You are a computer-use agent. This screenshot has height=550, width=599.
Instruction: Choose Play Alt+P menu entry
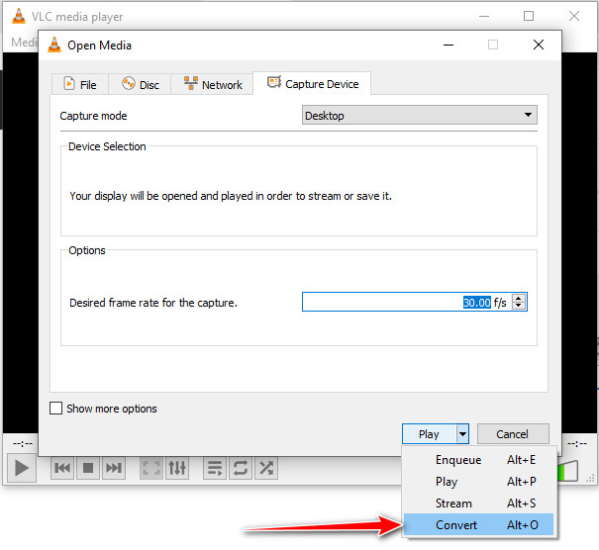[478, 482]
